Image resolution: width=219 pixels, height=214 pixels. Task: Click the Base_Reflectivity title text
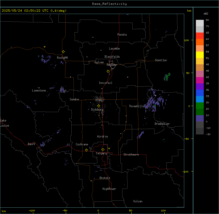pyautogui.click(x=109, y=4)
